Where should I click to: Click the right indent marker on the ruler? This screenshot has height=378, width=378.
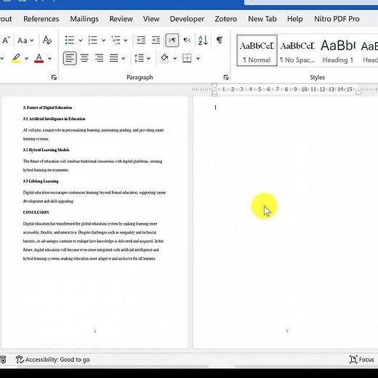(358, 92)
